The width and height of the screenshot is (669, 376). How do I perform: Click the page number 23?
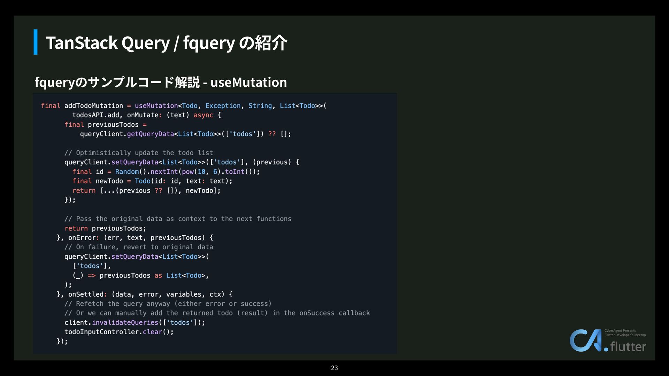coord(334,368)
